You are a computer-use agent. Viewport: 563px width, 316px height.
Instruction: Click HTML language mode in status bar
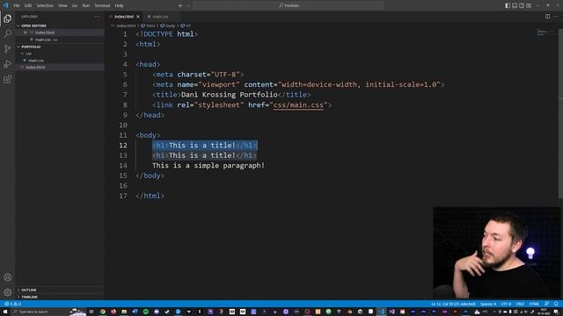(534, 304)
